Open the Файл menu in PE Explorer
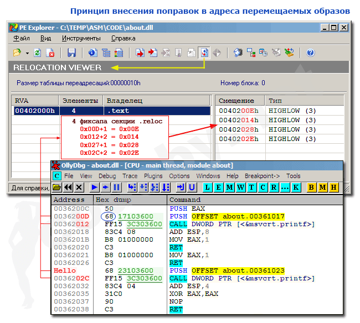 pyautogui.click(x=22, y=38)
